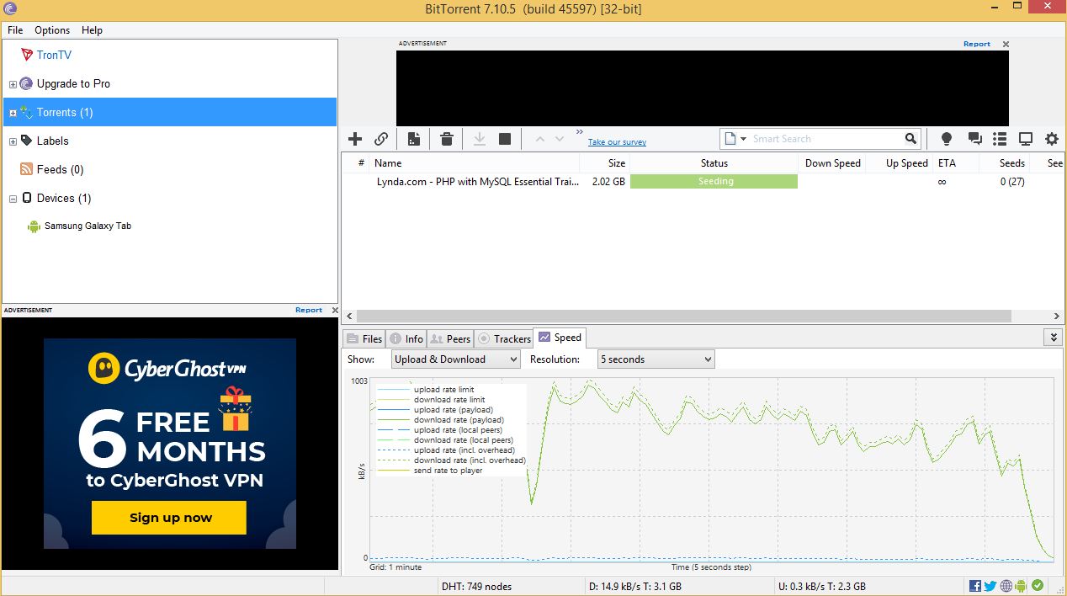
Task: Click the Take our survey link
Action: pyautogui.click(x=617, y=142)
